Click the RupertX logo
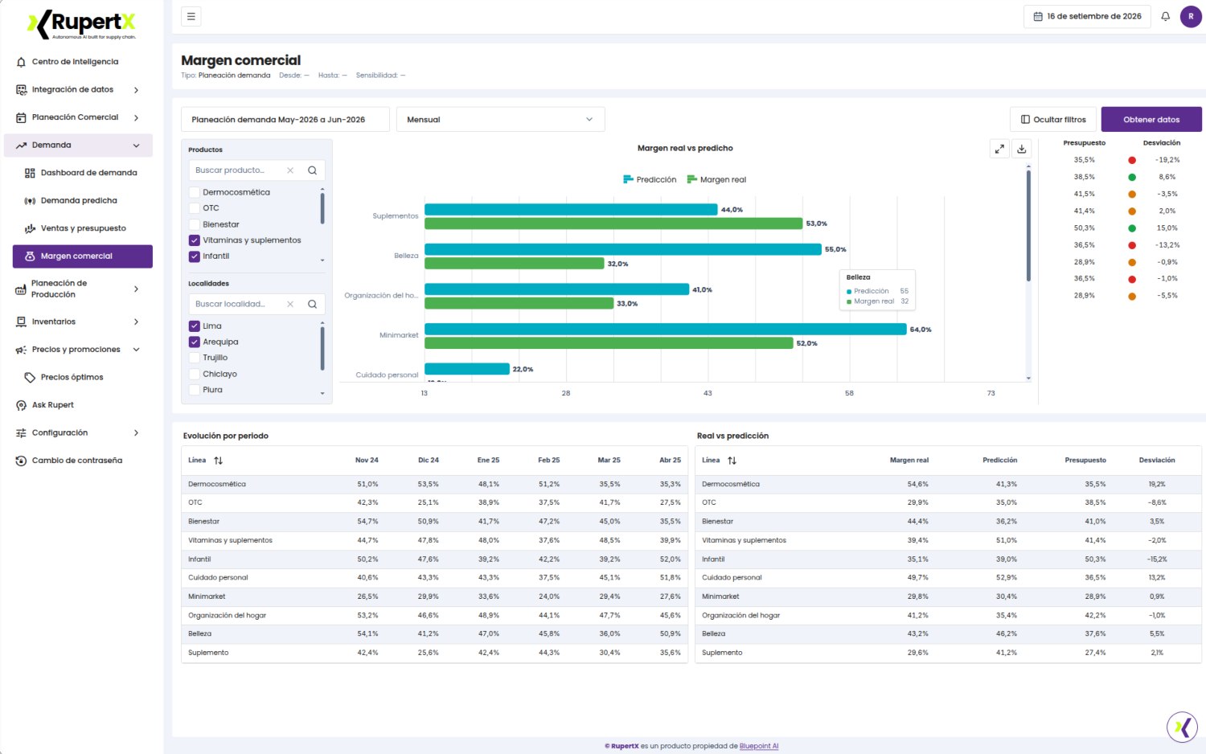The image size is (1206, 754). point(82,24)
